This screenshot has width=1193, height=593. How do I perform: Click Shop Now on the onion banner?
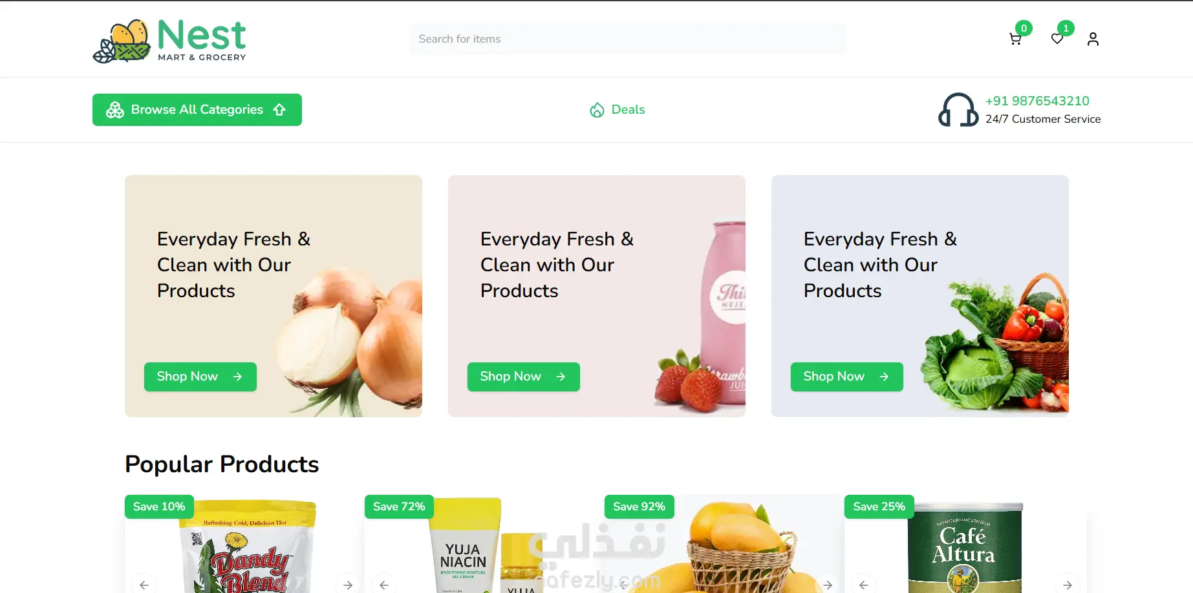[200, 377]
